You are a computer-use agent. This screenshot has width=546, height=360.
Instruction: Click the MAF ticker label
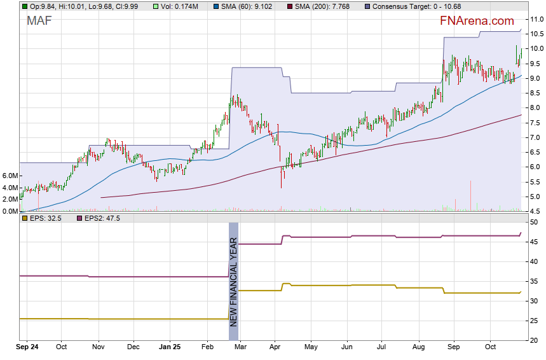click(x=39, y=21)
